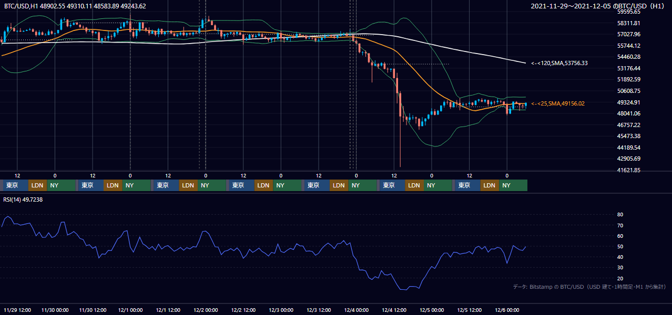Screen dimensions: 672x315
Task: Click the orange 25 SMA 49156.02 label
Action: coord(557,104)
